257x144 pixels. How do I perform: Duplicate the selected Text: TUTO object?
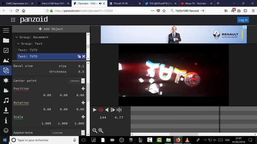79,56
